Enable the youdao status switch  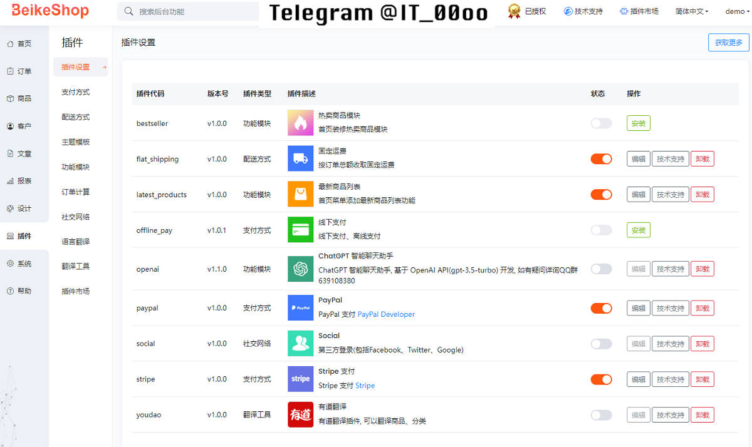(601, 415)
